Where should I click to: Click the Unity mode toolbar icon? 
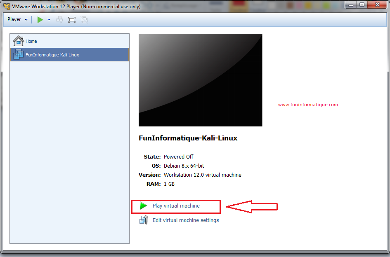84,20
